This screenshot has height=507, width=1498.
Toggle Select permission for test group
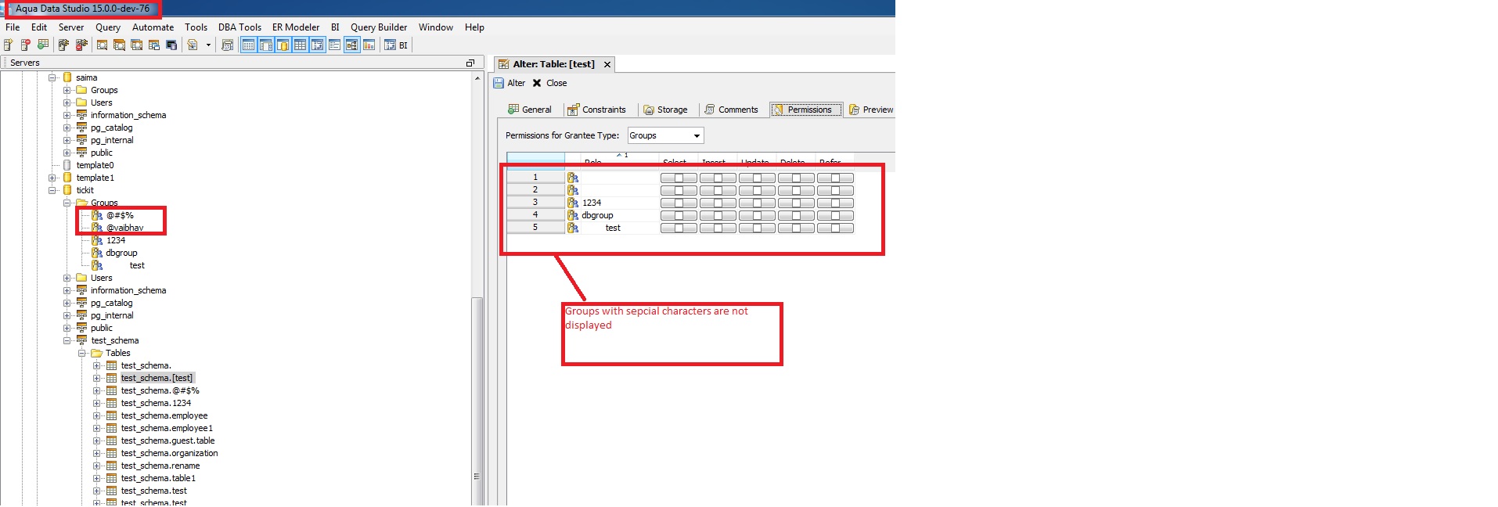[679, 228]
